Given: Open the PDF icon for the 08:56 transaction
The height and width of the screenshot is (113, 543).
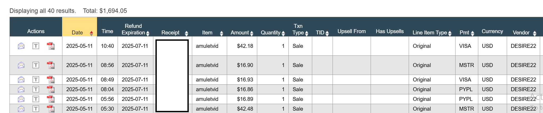Looking at the screenshot, I should click(50, 65).
